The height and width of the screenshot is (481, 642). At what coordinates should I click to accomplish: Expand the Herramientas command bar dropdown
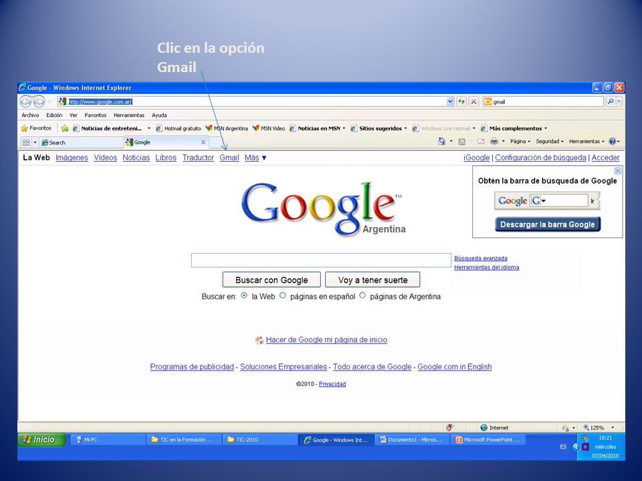tap(603, 142)
